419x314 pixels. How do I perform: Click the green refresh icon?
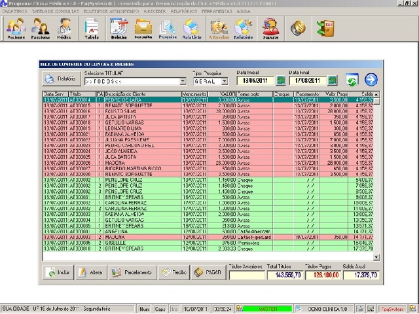(x=352, y=80)
